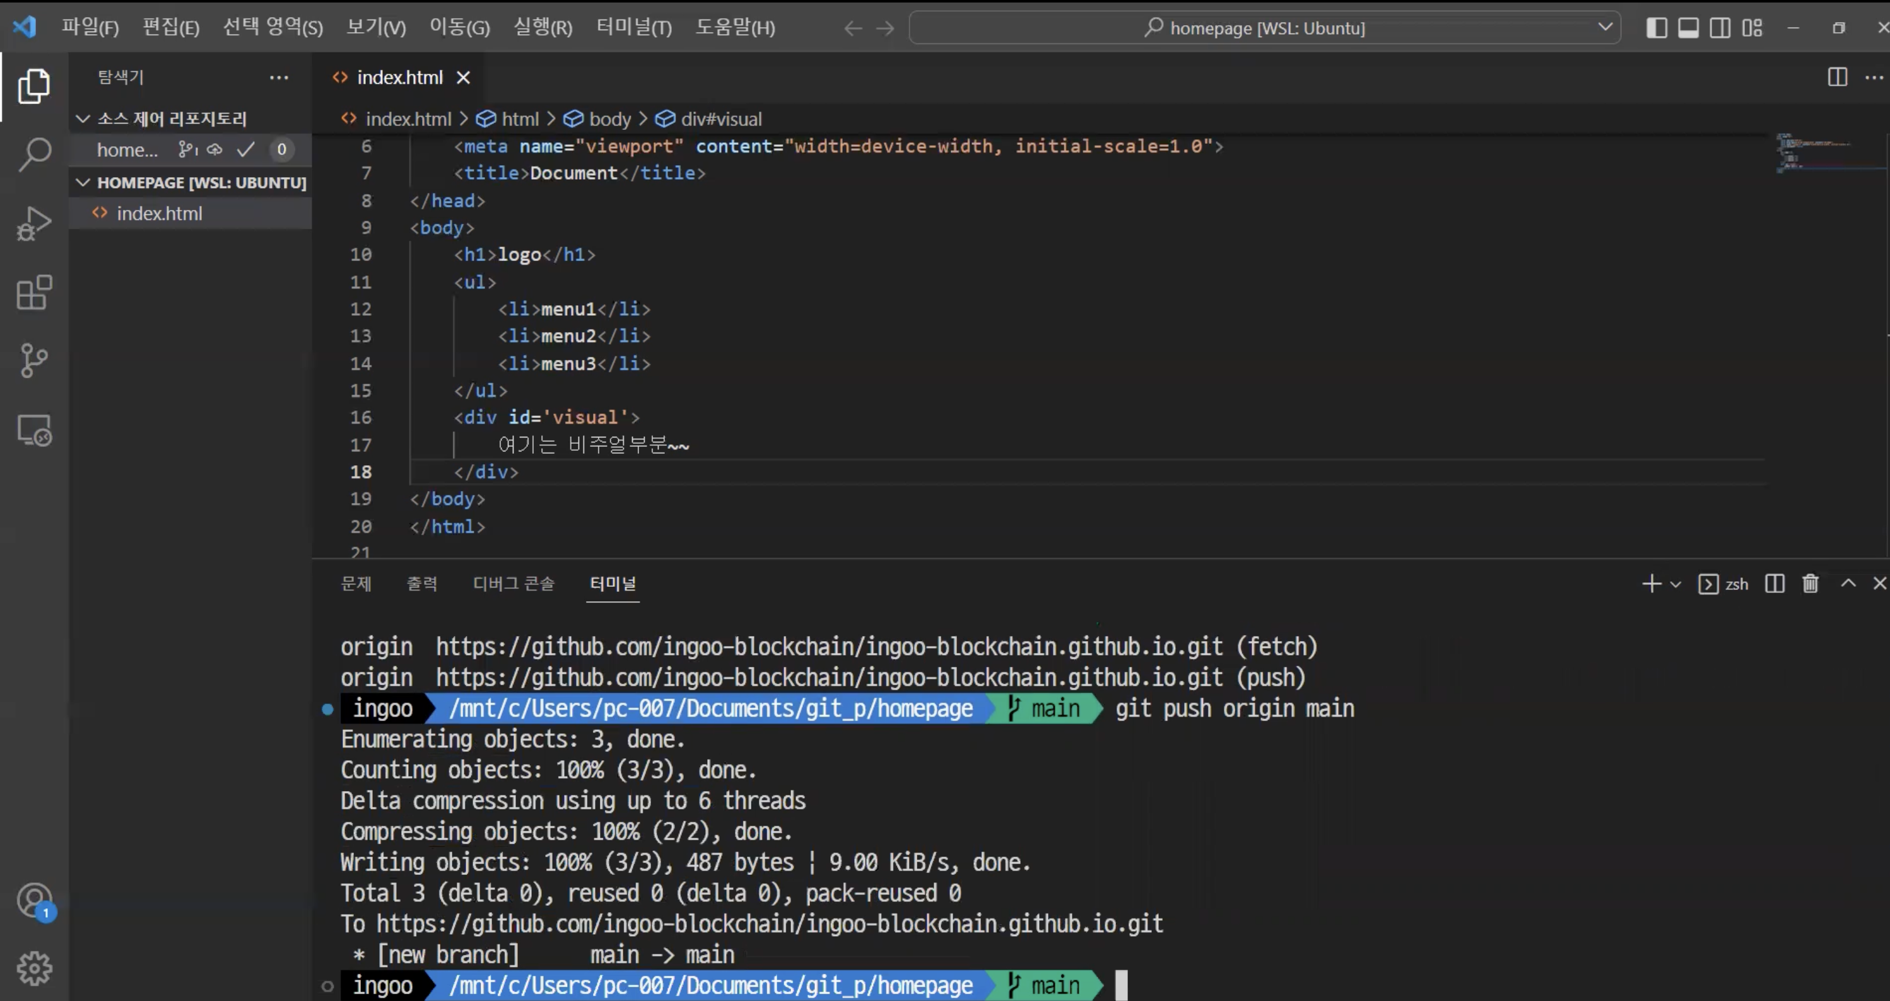Screen dimensions: 1890x1001
Task: Click the Accounts icon with badge
Action: (x=35, y=901)
